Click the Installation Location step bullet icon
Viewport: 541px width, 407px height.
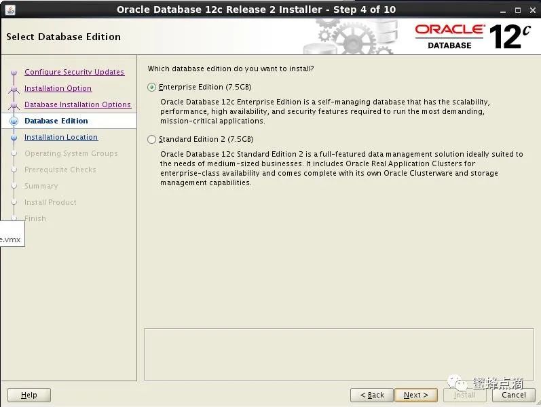(x=14, y=138)
